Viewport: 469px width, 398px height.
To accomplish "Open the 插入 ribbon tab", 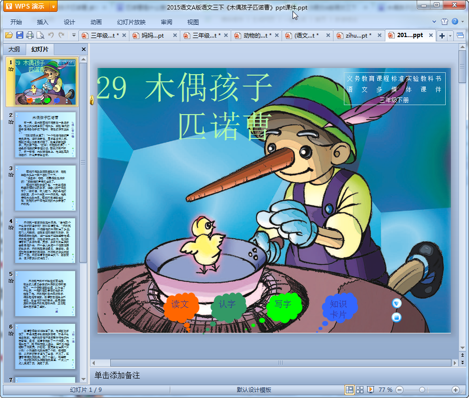I will pos(42,22).
